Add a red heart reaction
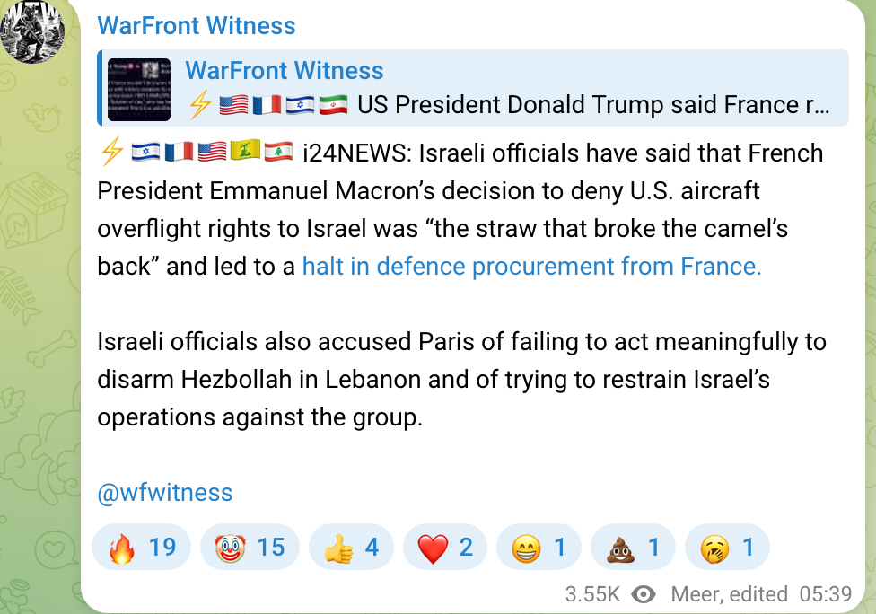This screenshot has width=876, height=614. click(445, 547)
